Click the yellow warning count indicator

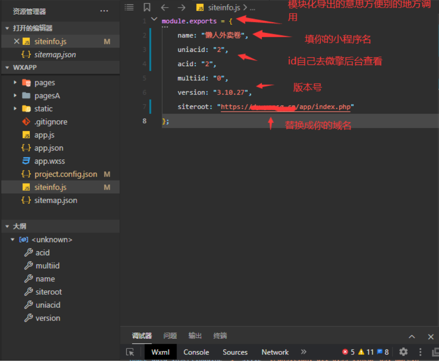tap(366, 352)
